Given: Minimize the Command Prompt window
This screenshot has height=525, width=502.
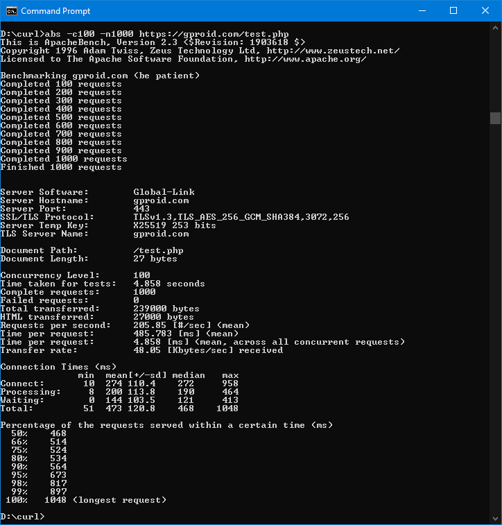Looking at the screenshot, I should coord(422,10).
